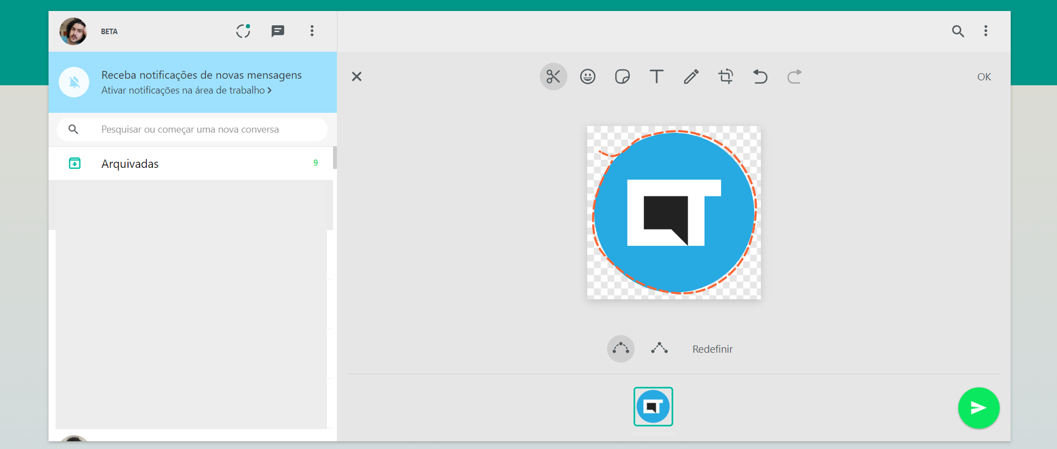Choose the pencil drawing tool

[x=691, y=76]
